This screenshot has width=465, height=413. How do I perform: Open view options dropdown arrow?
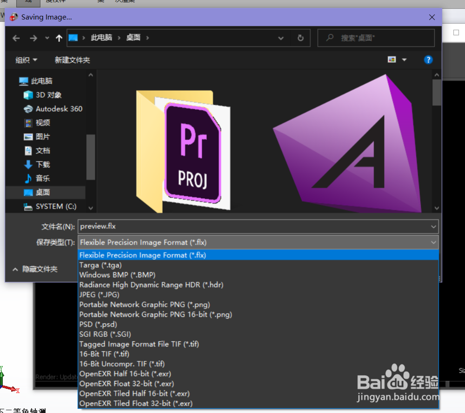pyautogui.click(x=404, y=60)
